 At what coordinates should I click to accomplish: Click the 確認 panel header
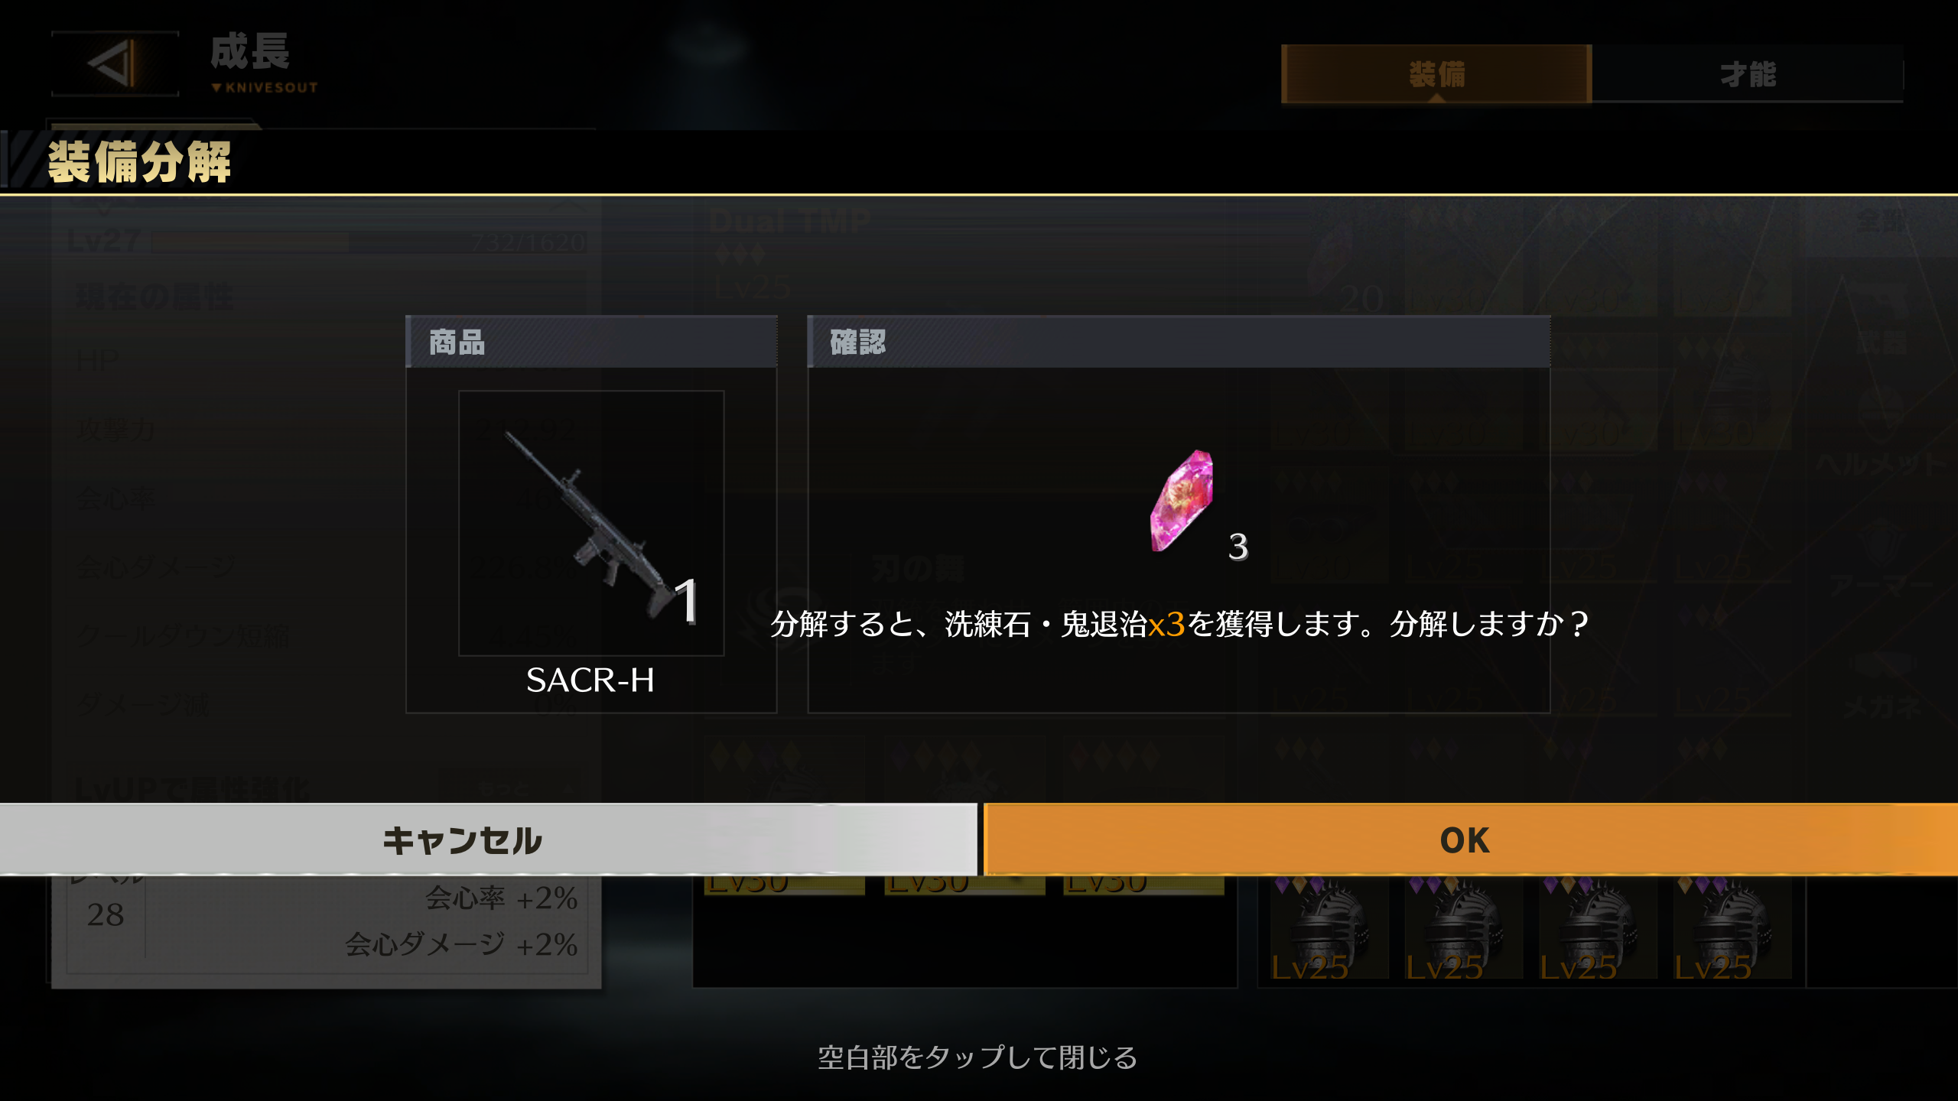click(1179, 342)
